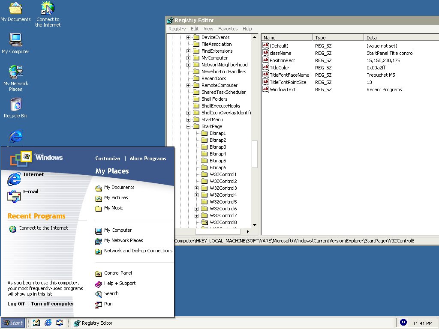Launch Internet from the Start menu

(x=26, y=179)
